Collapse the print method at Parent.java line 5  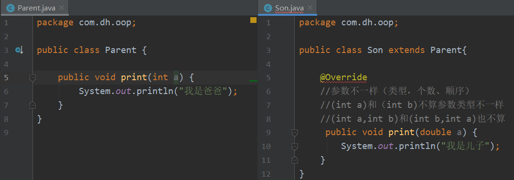point(32,78)
